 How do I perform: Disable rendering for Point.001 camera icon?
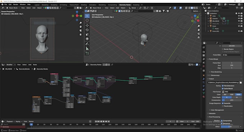click(x=241, y=31)
